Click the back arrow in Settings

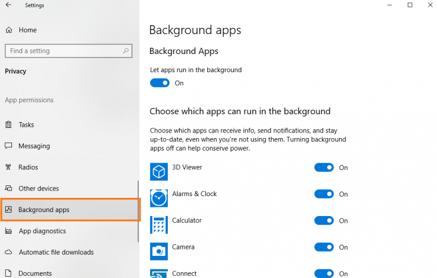coord(9,5)
